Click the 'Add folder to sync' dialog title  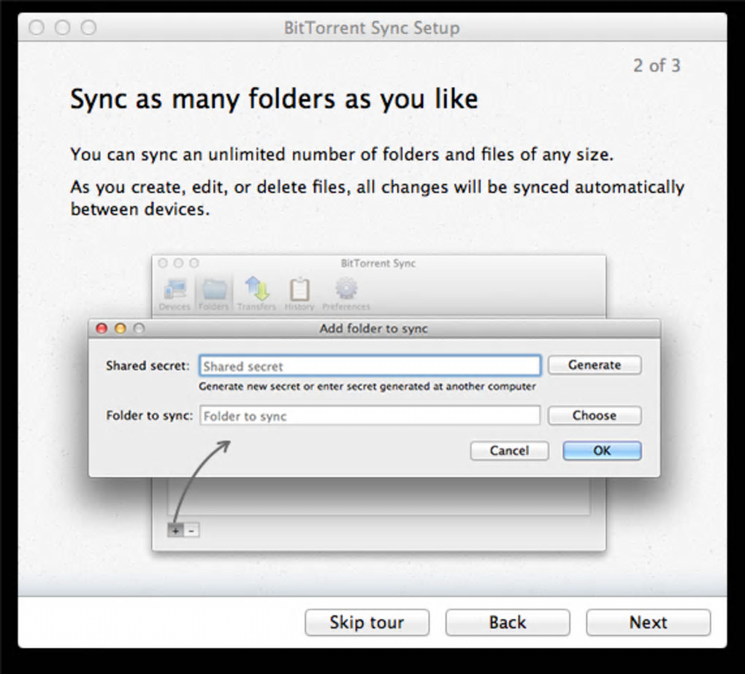point(373,329)
